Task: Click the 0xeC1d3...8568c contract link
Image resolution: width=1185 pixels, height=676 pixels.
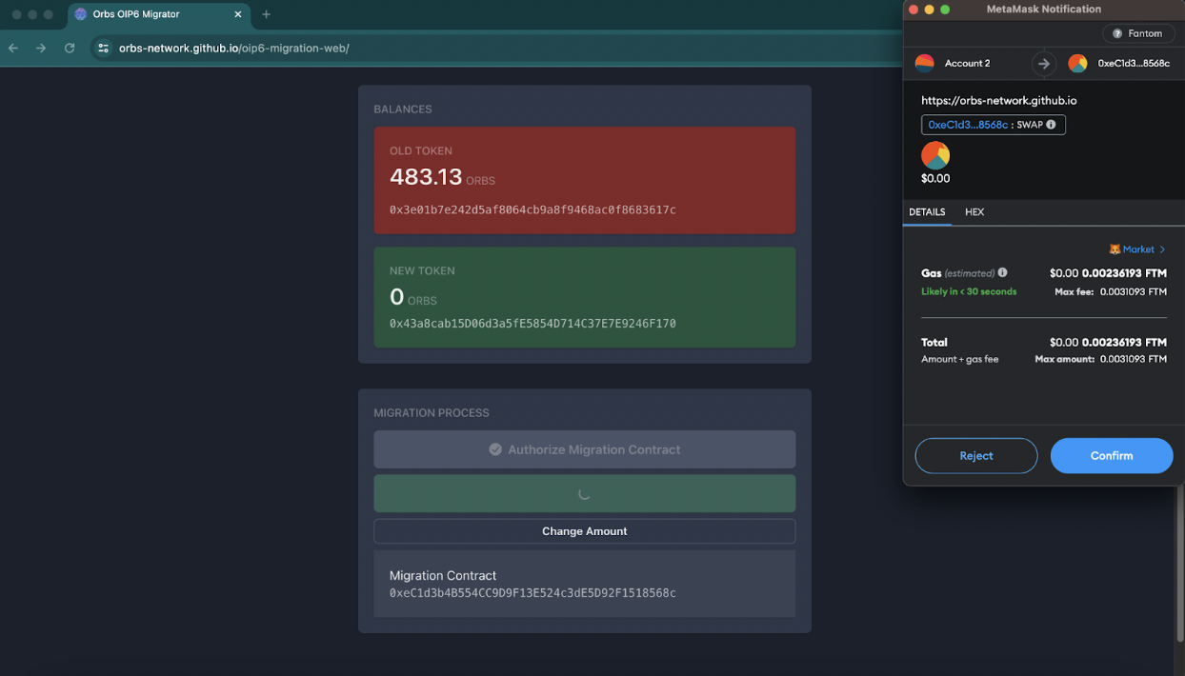Action: coord(968,125)
